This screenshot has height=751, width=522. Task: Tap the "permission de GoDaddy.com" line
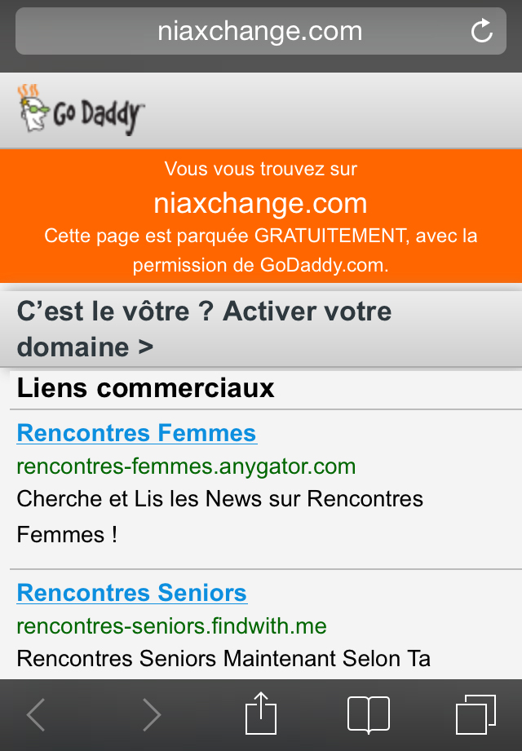[x=260, y=265]
